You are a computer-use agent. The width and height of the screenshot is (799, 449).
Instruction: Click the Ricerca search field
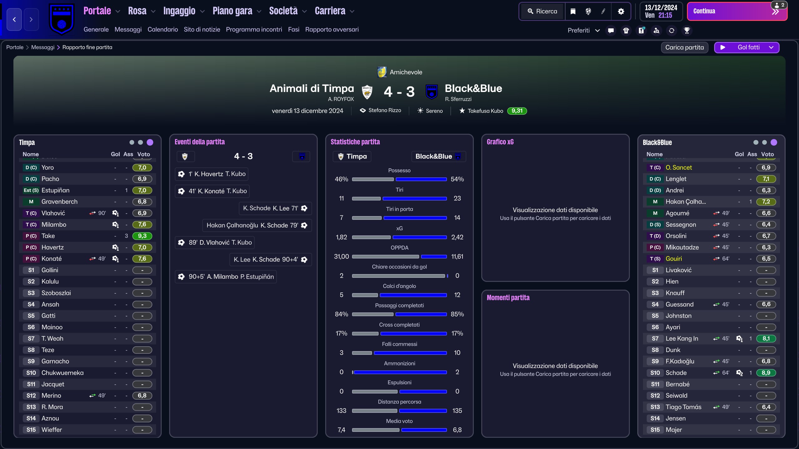pos(543,11)
